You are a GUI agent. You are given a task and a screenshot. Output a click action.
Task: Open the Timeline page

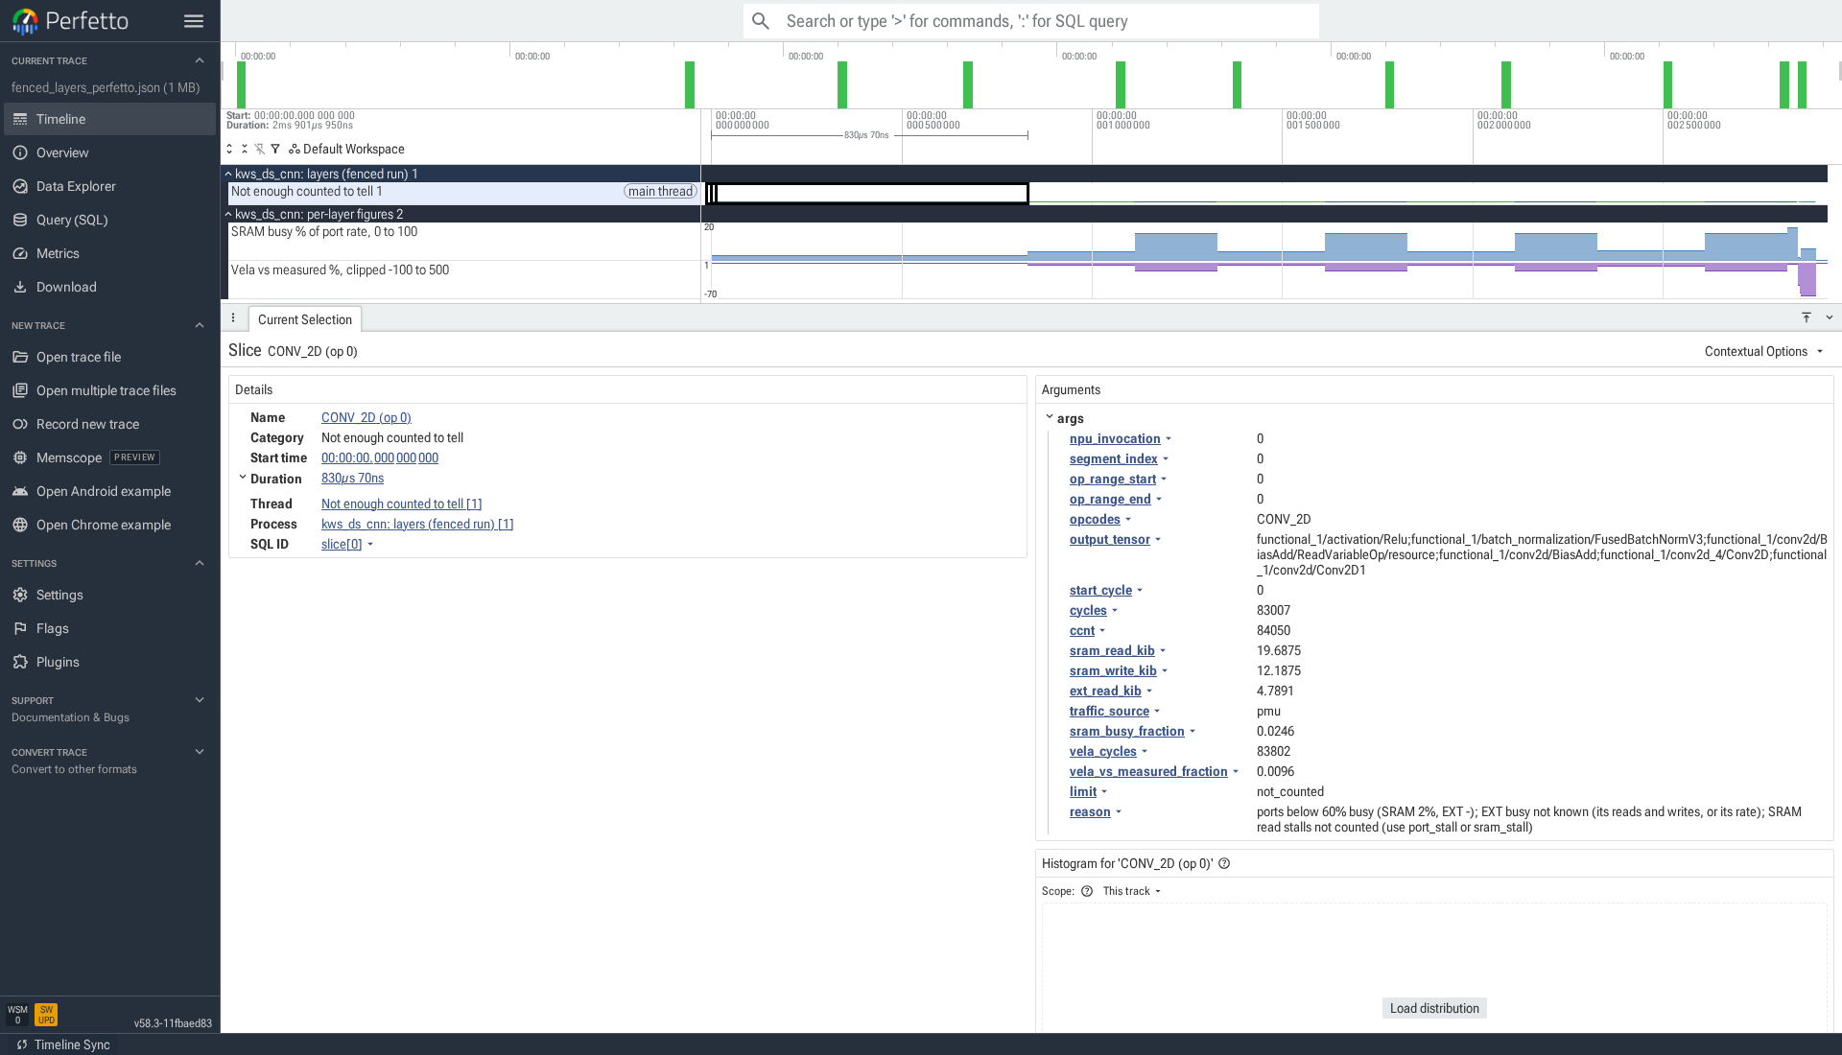click(109, 119)
